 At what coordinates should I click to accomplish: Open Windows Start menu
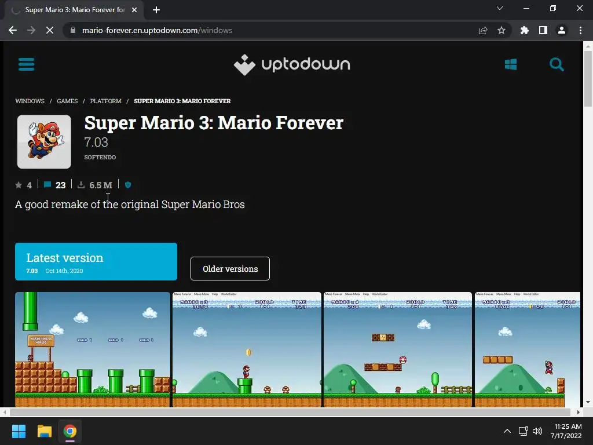click(19, 431)
